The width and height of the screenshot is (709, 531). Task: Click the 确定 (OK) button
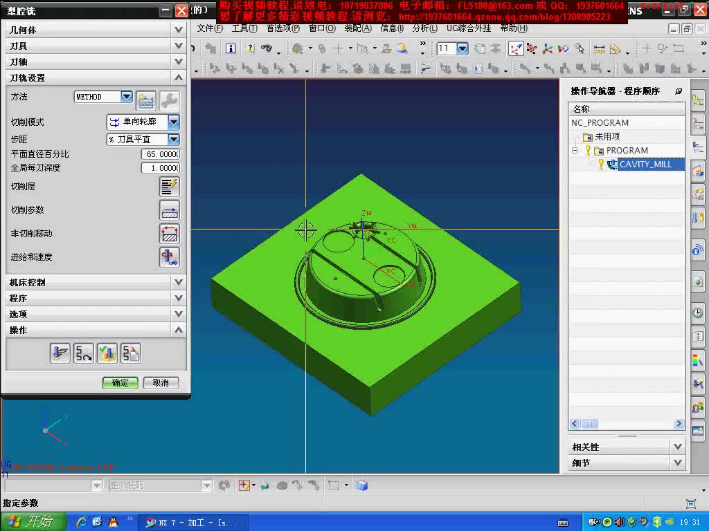(x=120, y=383)
